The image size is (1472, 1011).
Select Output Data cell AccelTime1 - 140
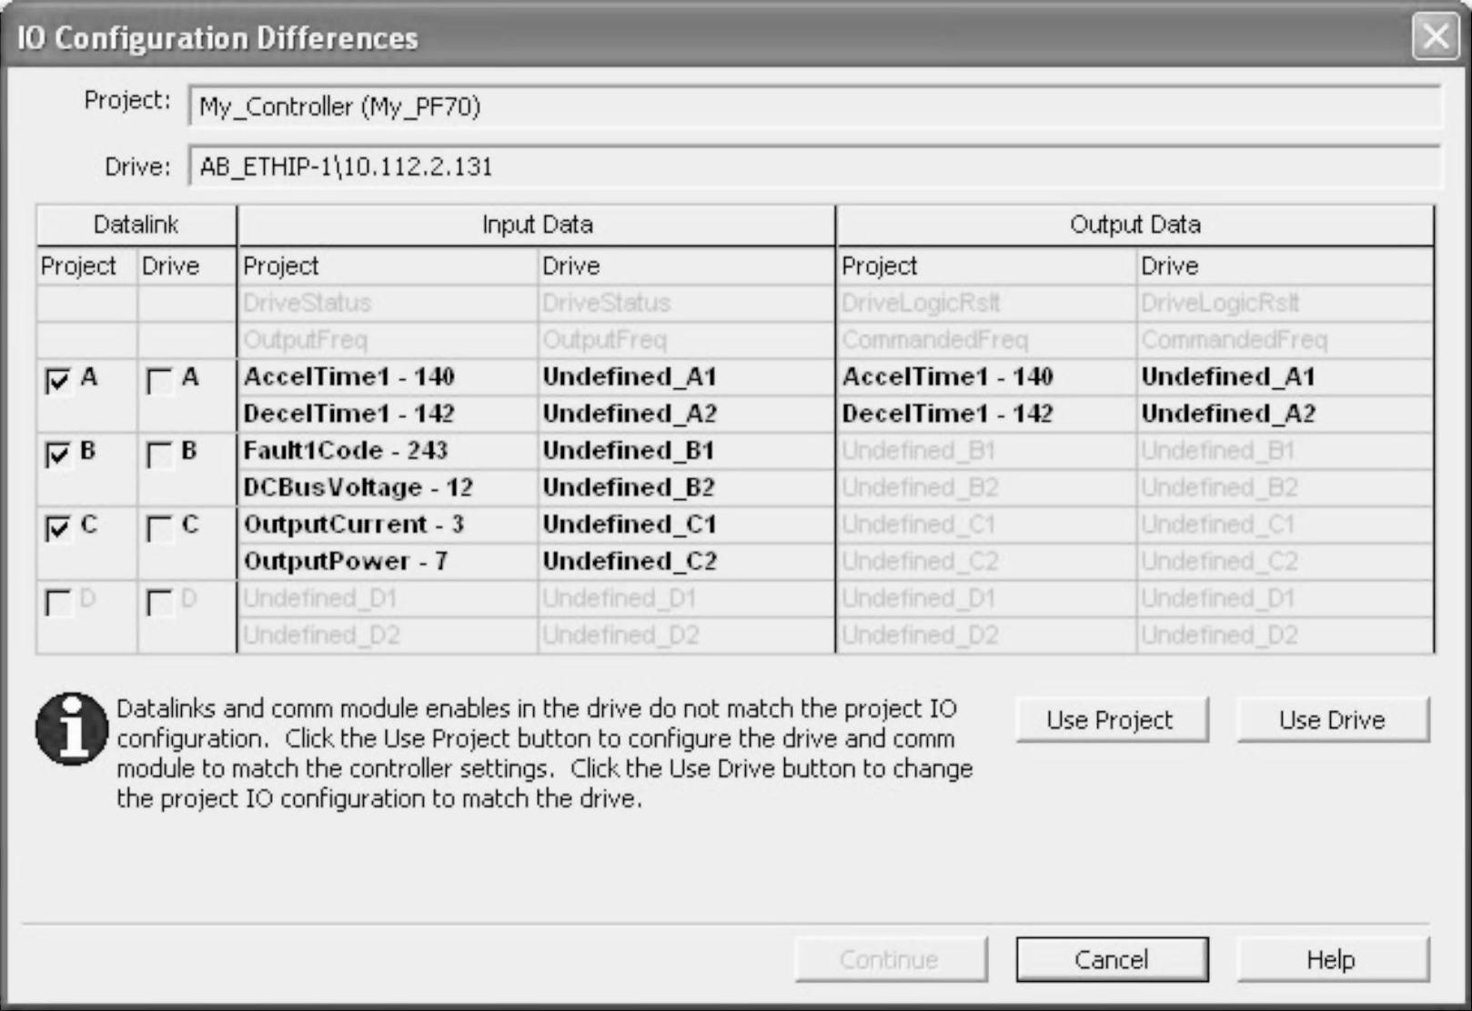pos(986,377)
